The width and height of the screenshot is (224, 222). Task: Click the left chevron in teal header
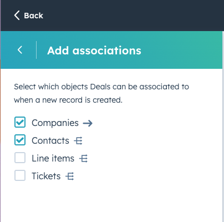[x=20, y=50]
